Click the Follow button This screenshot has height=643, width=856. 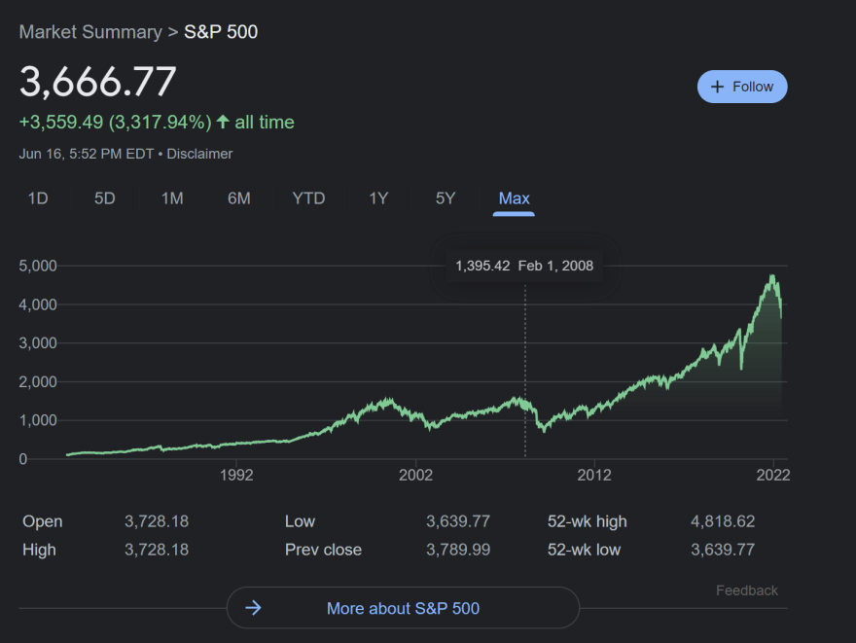(x=742, y=87)
